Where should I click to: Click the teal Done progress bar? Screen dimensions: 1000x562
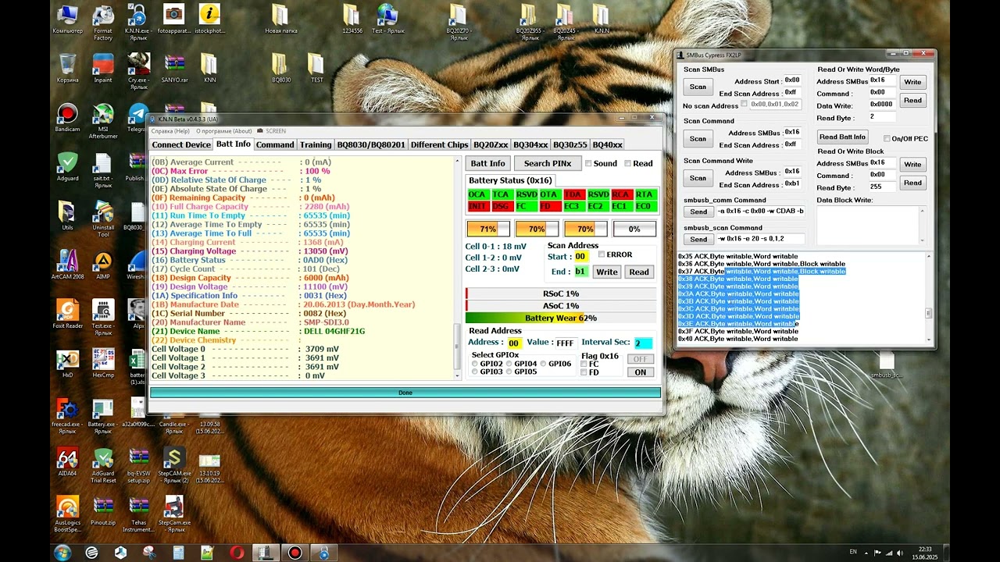point(405,393)
